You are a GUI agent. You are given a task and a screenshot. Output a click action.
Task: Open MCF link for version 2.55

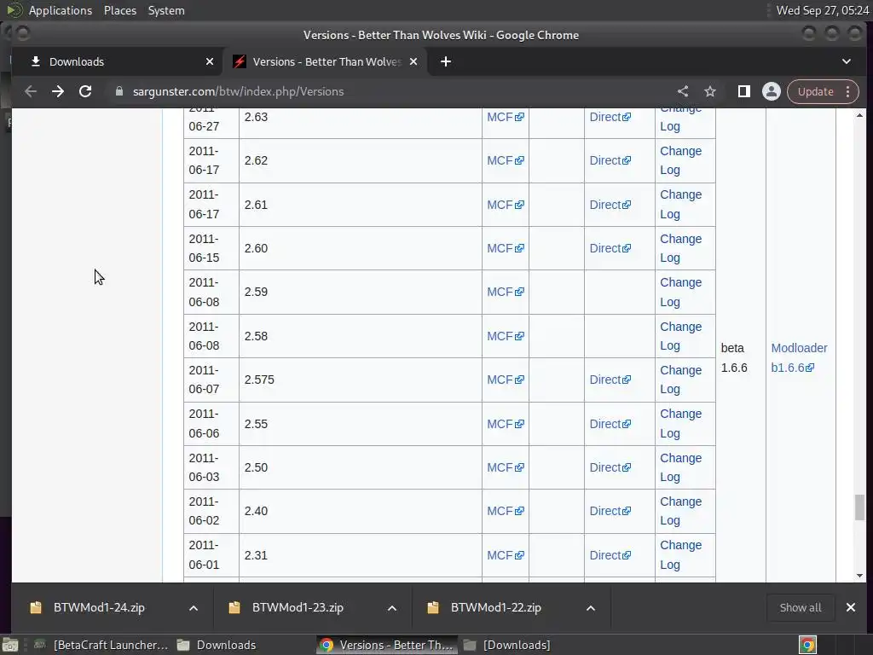tap(505, 424)
